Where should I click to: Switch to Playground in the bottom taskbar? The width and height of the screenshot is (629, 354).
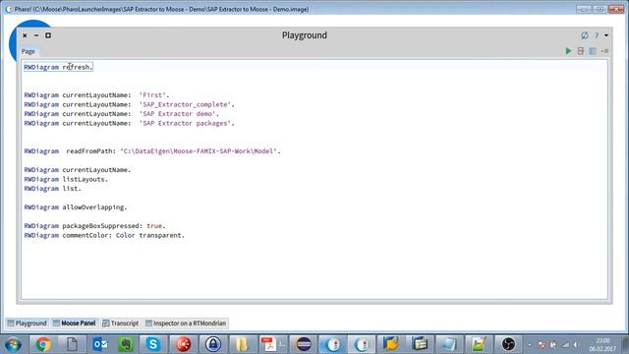coord(27,324)
